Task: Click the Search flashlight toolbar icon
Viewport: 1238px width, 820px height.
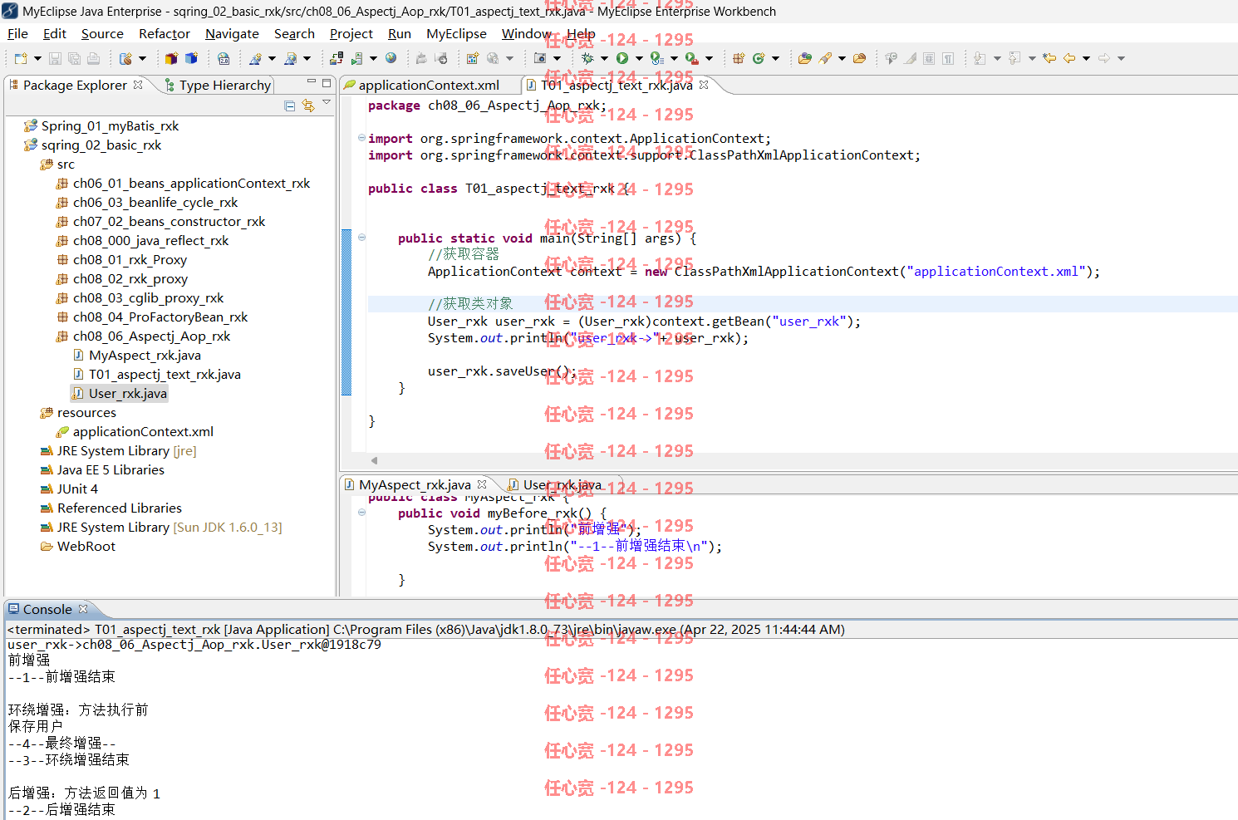Action: point(825,58)
